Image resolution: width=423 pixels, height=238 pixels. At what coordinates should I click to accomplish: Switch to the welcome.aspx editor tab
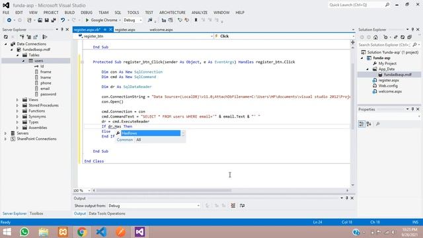(x=161, y=30)
